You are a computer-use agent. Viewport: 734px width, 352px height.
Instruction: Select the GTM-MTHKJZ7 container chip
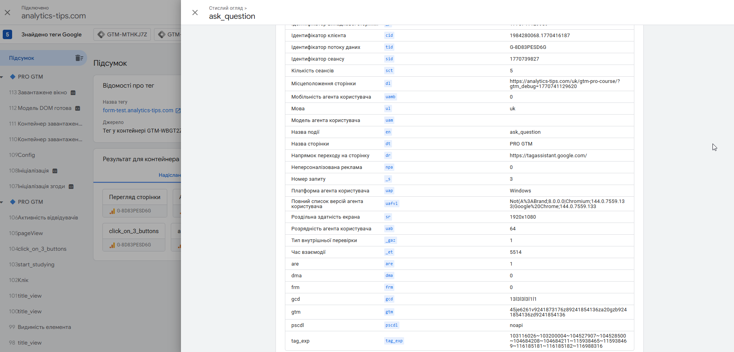(122, 34)
